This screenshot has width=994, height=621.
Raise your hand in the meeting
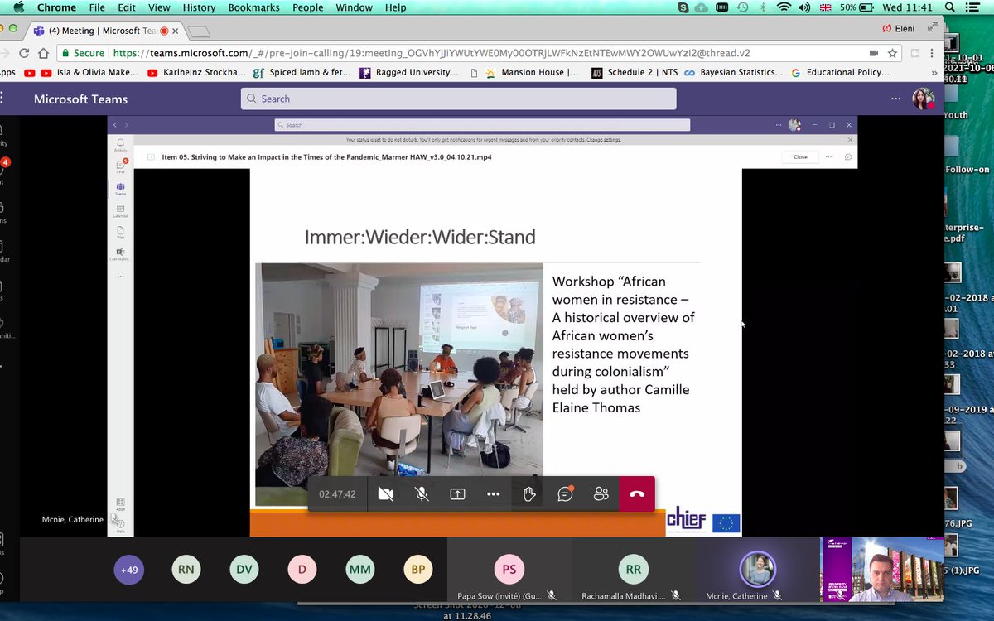pos(529,493)
